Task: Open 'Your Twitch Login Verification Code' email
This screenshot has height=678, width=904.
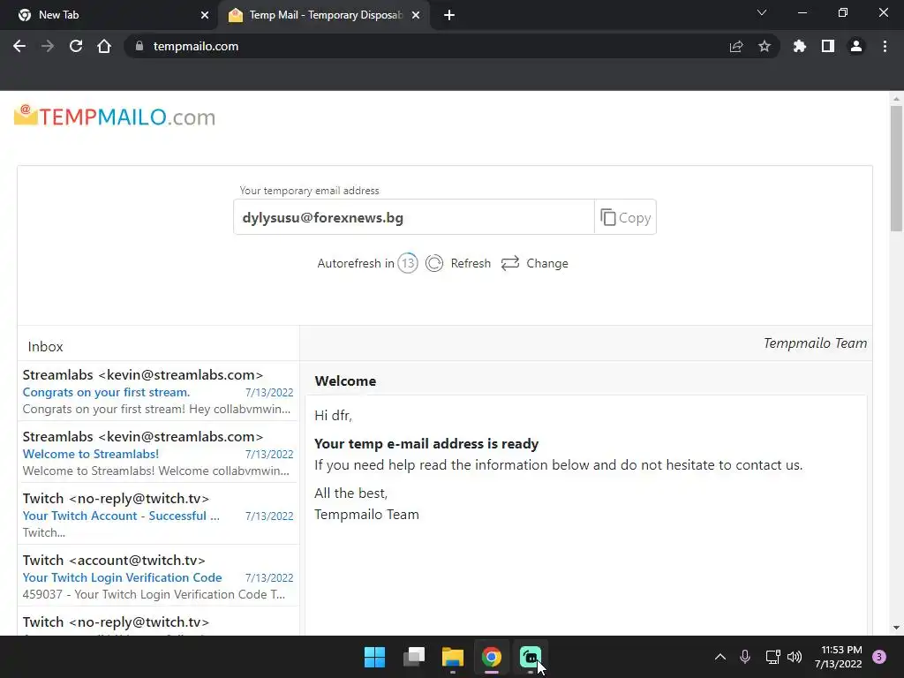Action: pyautogui.click(x=122, y=577)
